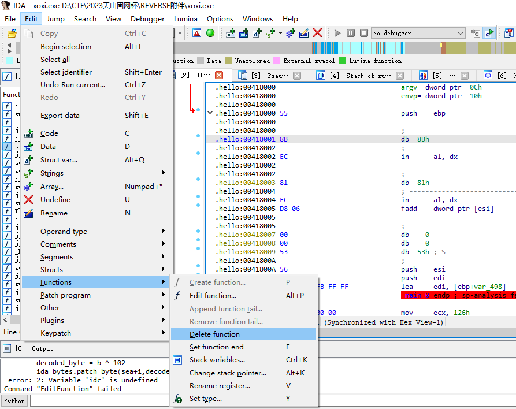516x409 pixels.
Task: Click the make Code toolbar icon
Action: coord(231,33)
